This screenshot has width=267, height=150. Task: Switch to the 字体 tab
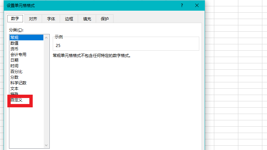(x=51, y=19)
